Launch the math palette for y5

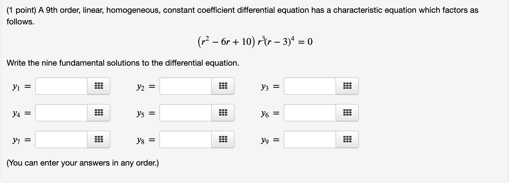click(x=223, y=113)
